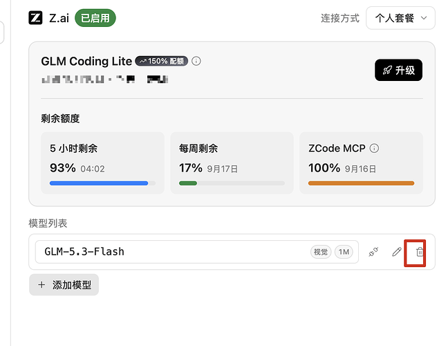The image size is (437, 346).
Task: Click the GLM-5.3-Flash model name field
Action: tap(197, 252)
